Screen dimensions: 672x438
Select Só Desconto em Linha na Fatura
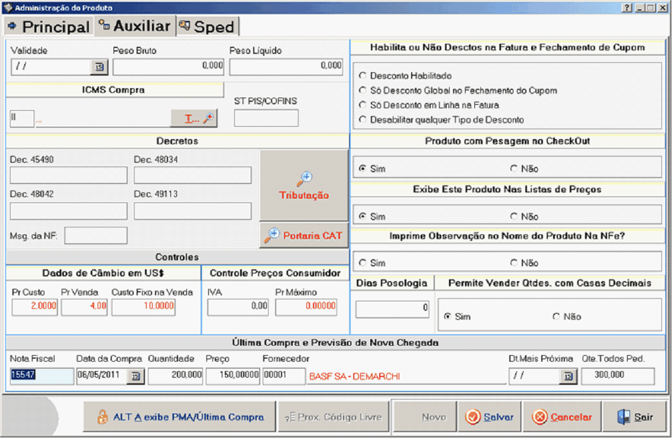363,105
